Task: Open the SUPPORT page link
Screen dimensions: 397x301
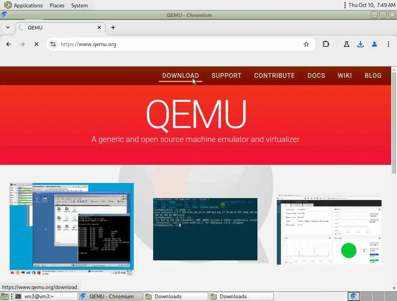Action: 226,75
